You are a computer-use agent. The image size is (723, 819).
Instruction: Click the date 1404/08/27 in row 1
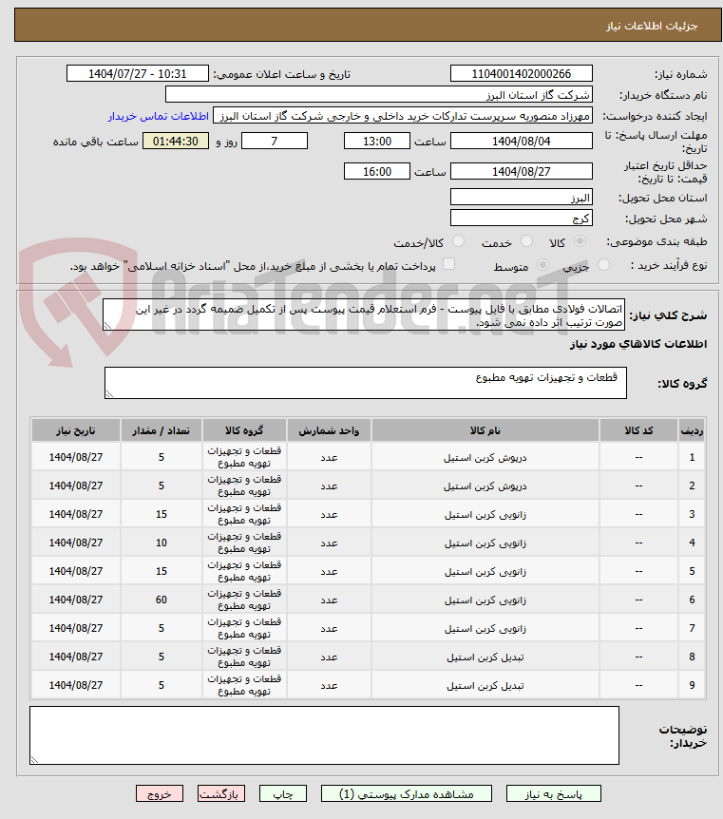[76, 458]
